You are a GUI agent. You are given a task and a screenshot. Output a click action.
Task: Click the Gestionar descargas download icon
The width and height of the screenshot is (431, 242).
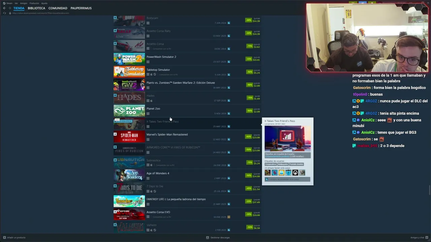tap(207, 237)
